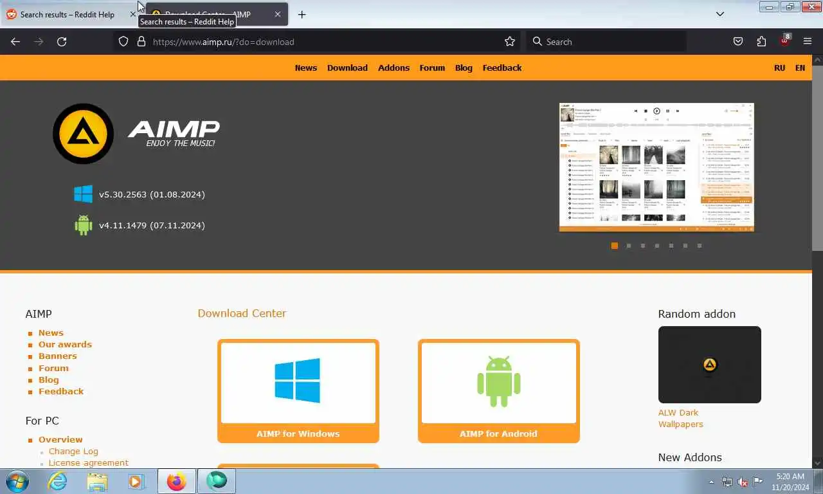Select the sixth slideshow dot

pos(685,246)
